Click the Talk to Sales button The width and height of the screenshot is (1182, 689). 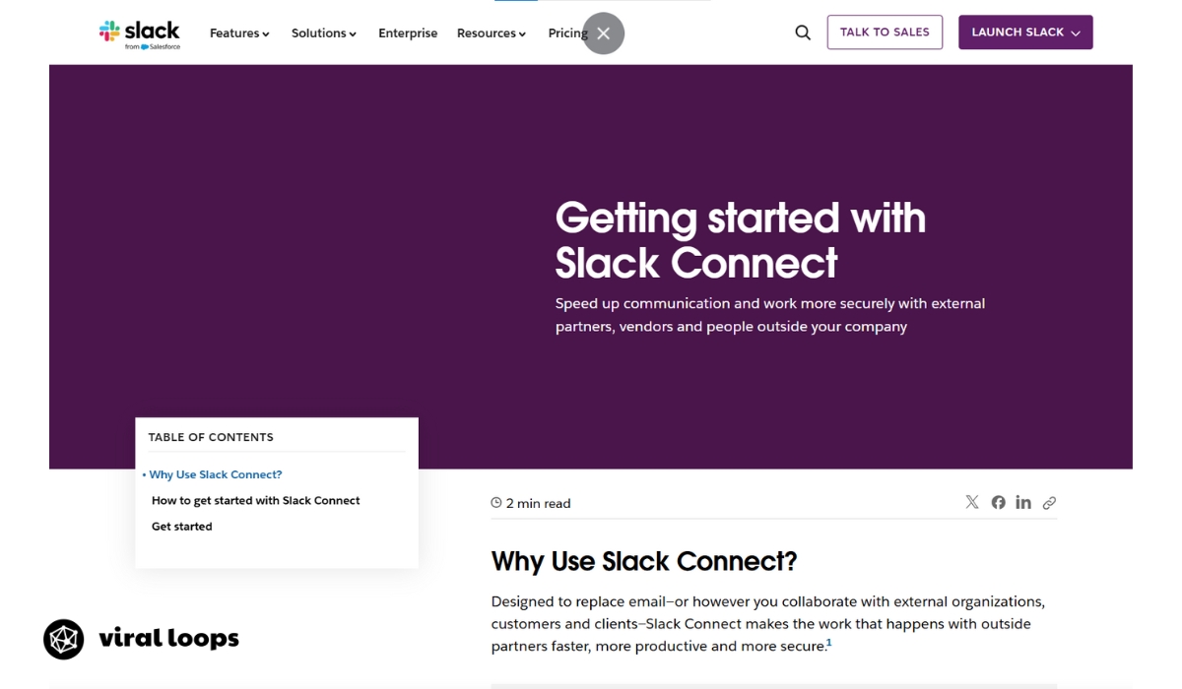[885, 32]
